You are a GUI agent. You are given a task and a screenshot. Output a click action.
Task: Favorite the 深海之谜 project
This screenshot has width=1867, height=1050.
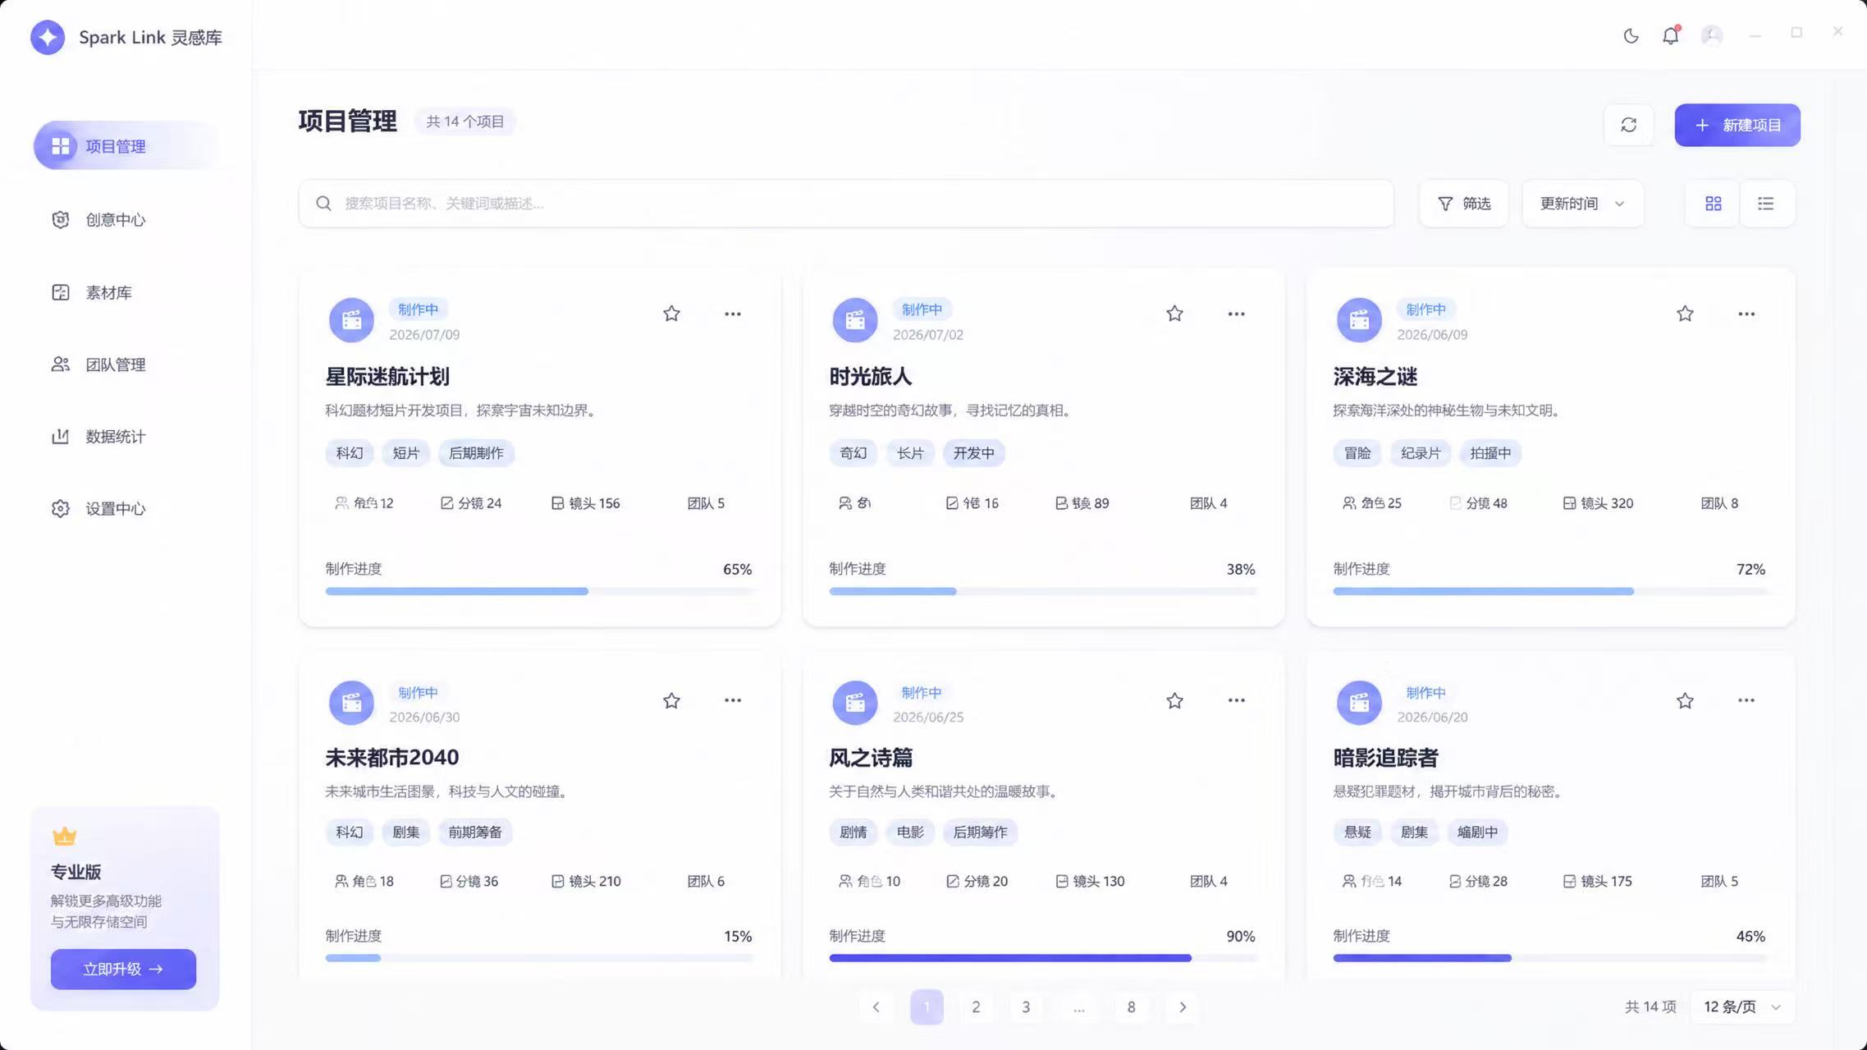pos(1685,314)
